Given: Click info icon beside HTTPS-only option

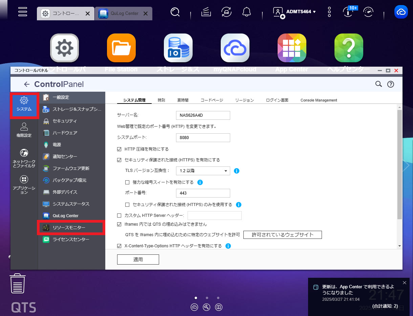Looking at the screenshot, I should (239, 205).
